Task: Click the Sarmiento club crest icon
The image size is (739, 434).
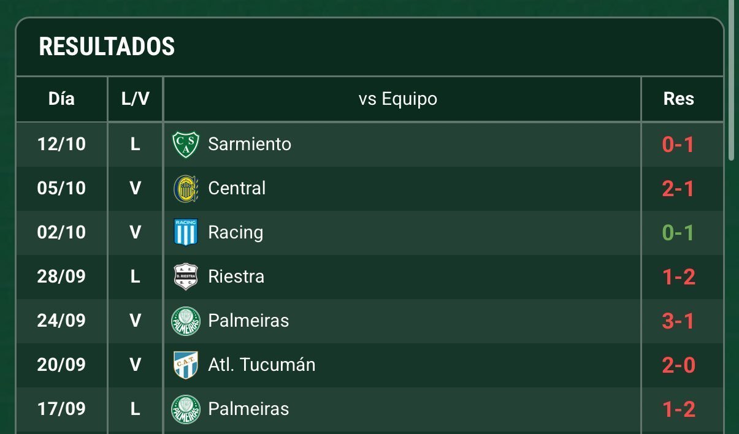Action: tap(186, 145)
